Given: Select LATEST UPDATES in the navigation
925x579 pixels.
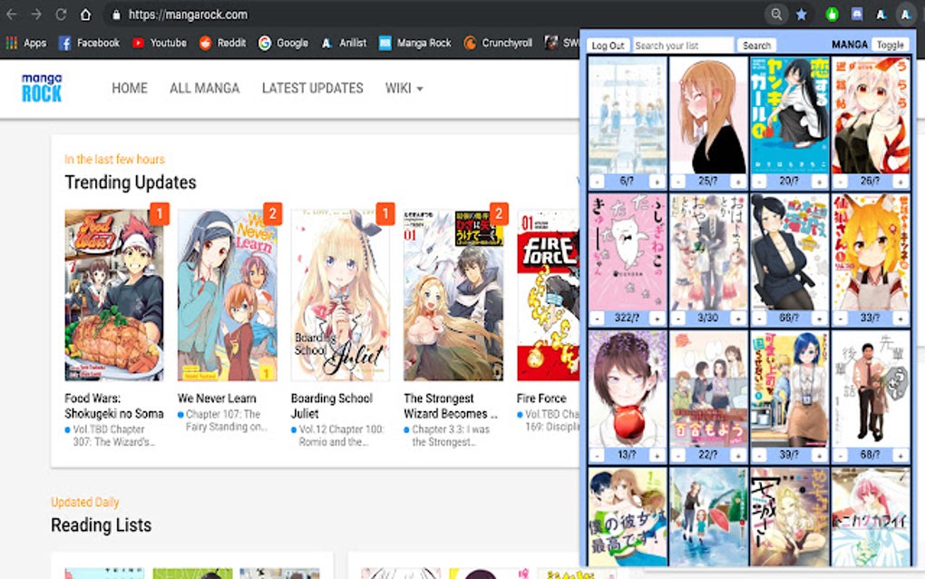Looking at the screenshot, I should pyautogui.click(x=312, y=88).
